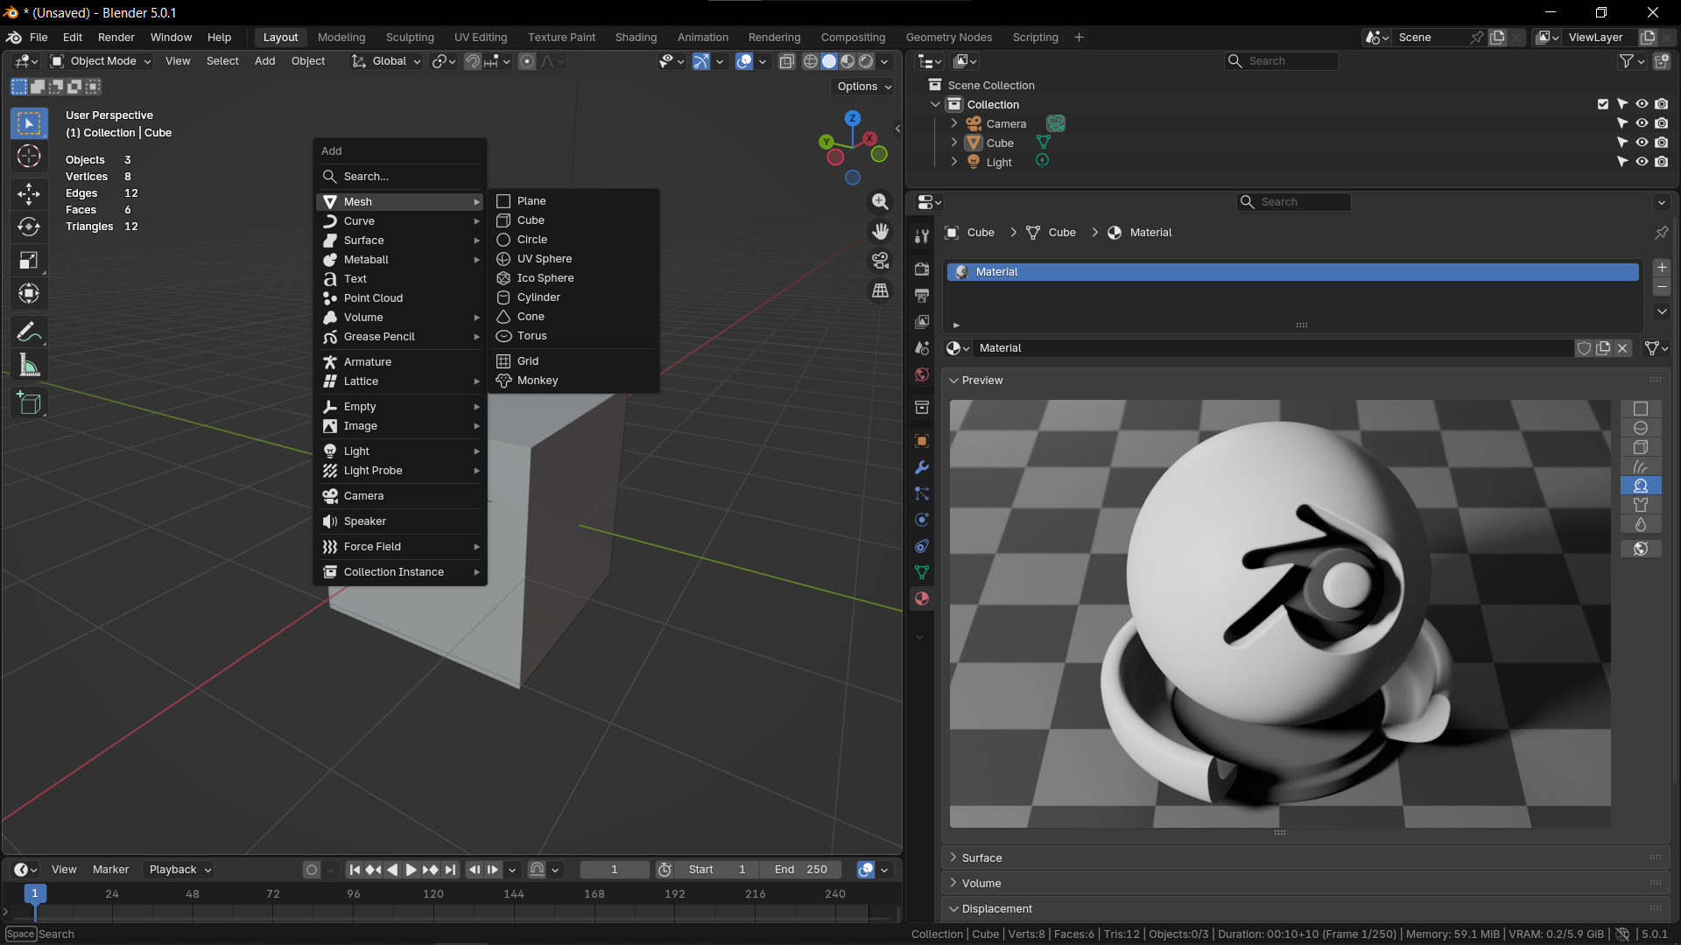The image size is (1681, 945).
Task: Select the Scale tool
Action: click(x=29, y=260)
